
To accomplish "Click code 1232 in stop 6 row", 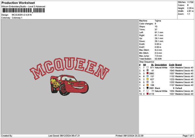I will pyautogui.click(x=172, y=82).
